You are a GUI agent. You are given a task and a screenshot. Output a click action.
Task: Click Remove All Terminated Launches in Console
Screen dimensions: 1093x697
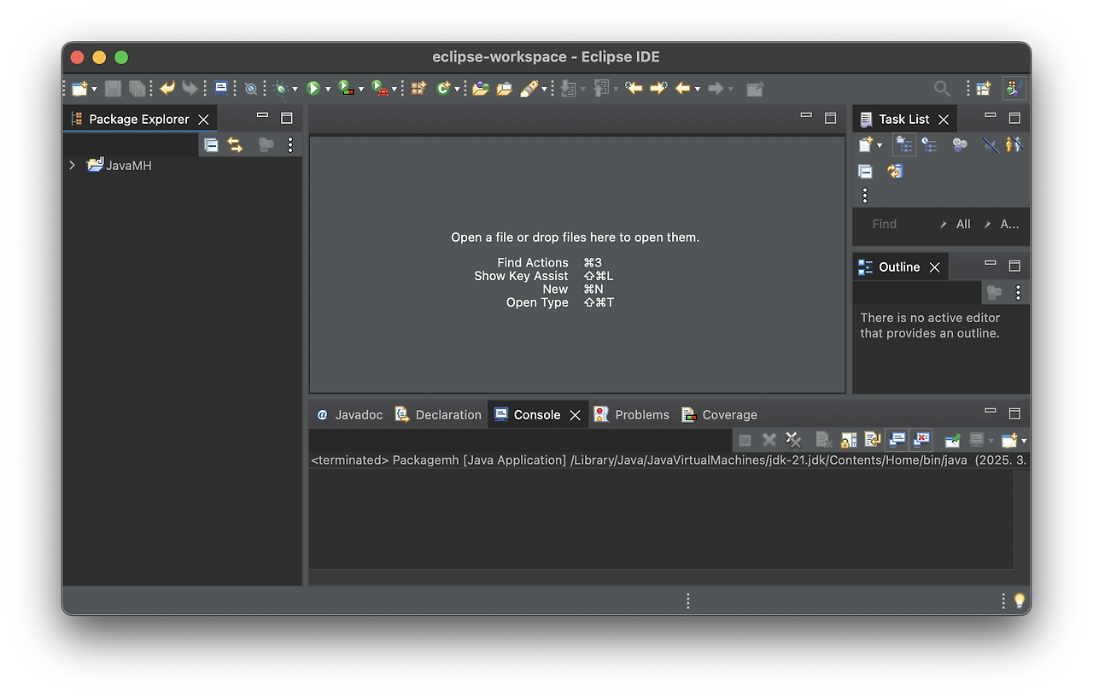793,440
